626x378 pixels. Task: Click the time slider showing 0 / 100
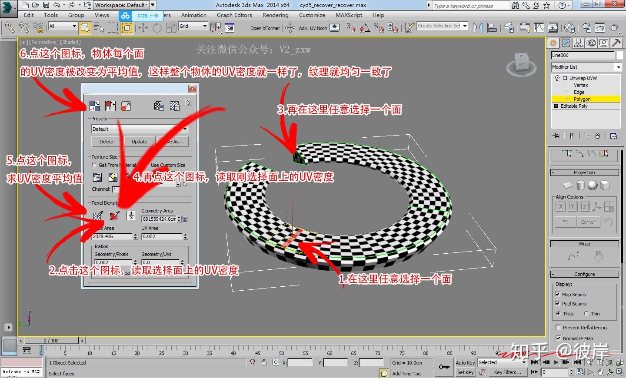tap(51, 341)
